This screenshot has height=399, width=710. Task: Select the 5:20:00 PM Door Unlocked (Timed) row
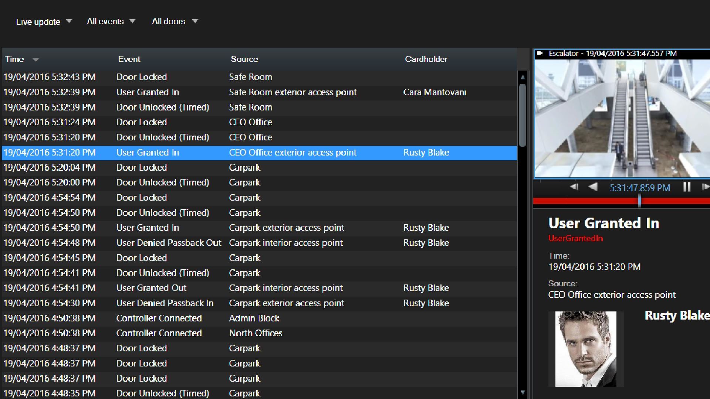pos(259,183)
